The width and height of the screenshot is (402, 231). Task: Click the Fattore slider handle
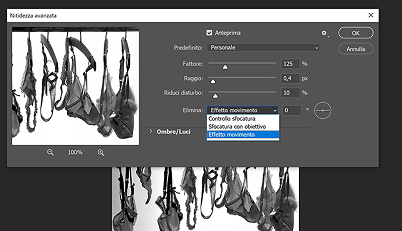[x=225, y=67]
